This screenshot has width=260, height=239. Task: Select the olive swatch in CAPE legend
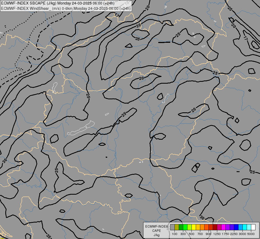tap(177, 227)
